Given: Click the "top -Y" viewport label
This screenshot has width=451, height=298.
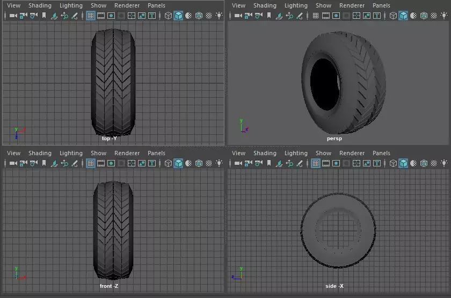Looking at the screenshot, I should (x=109, y=139).
